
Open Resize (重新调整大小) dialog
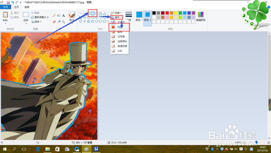[40, 17]
